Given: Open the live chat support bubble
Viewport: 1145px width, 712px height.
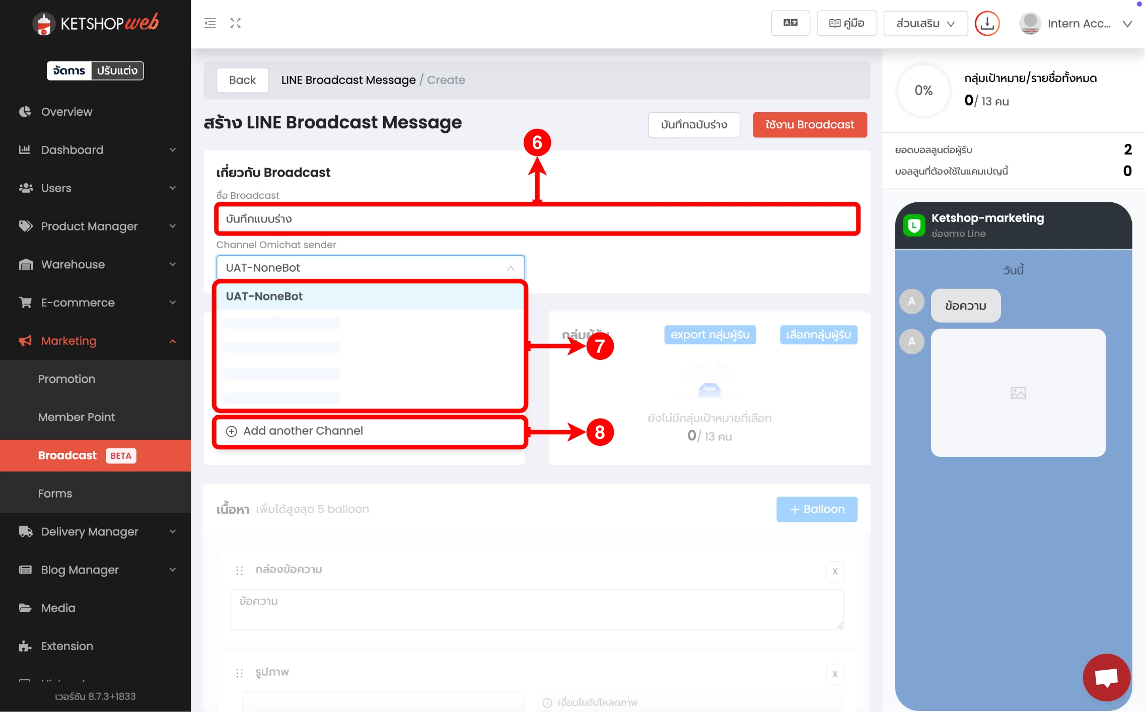Looking at the screenshot, I should pos(1106,677).
